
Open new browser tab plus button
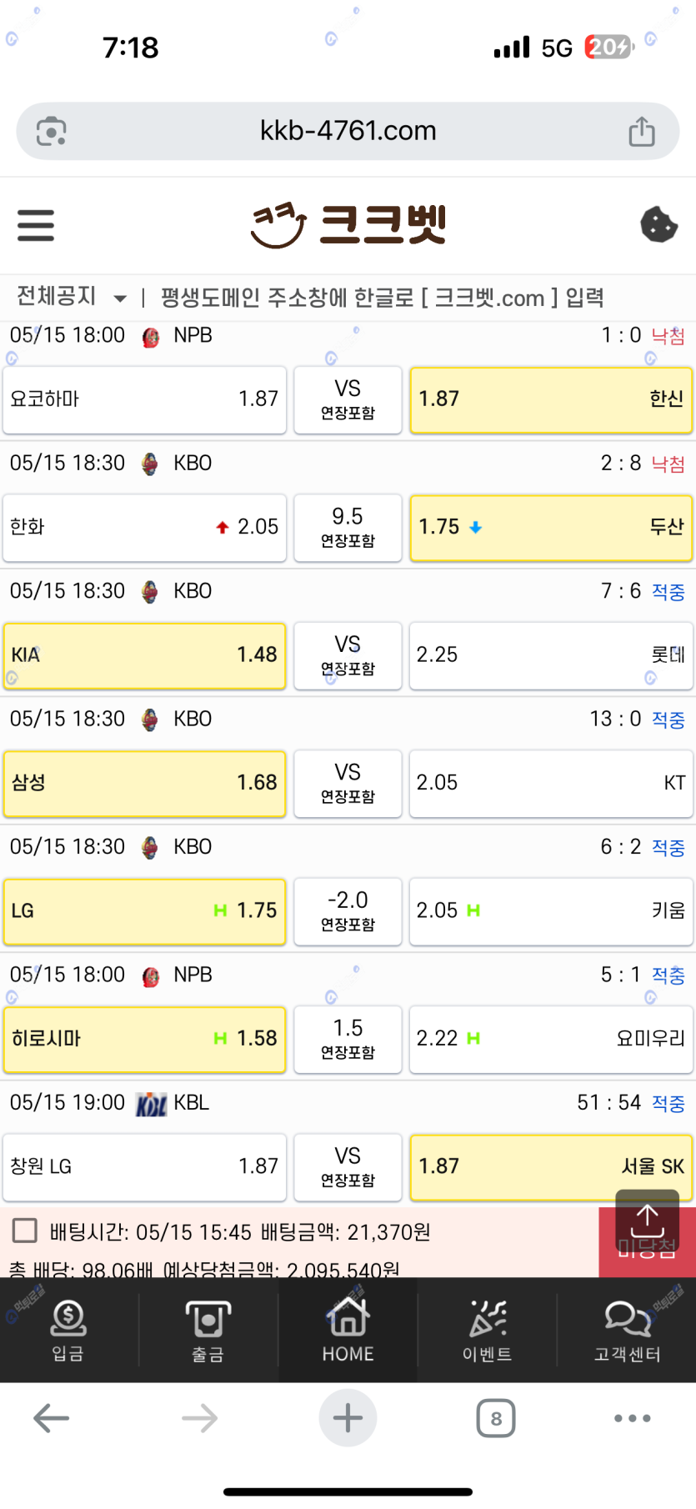point(348,1418)
